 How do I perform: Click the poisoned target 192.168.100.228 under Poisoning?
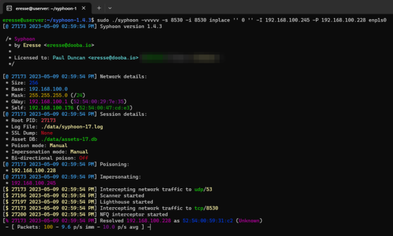pos(34,170)
